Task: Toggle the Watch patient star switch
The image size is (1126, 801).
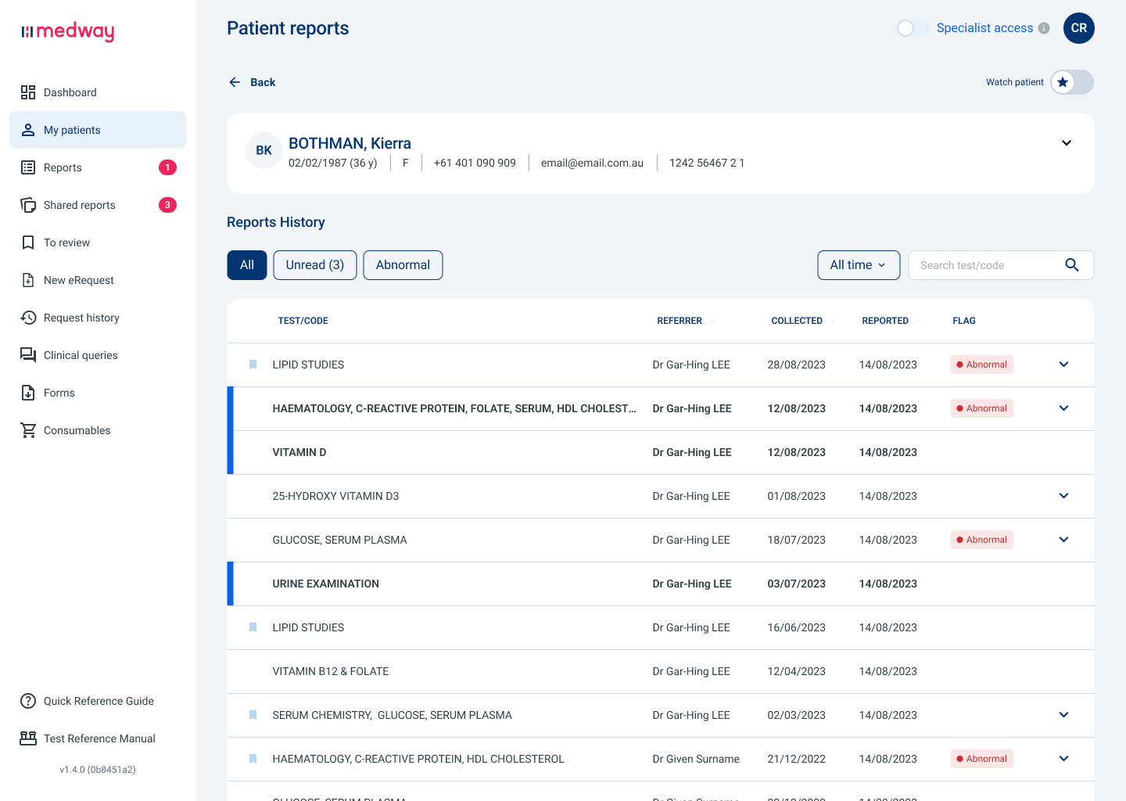Action: [1072, 82]
